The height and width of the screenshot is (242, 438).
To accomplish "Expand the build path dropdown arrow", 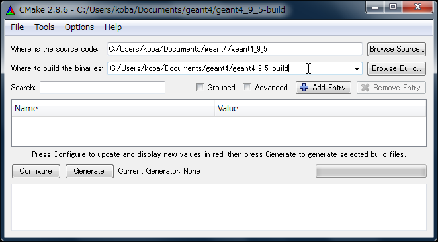I will pos(357,69).
